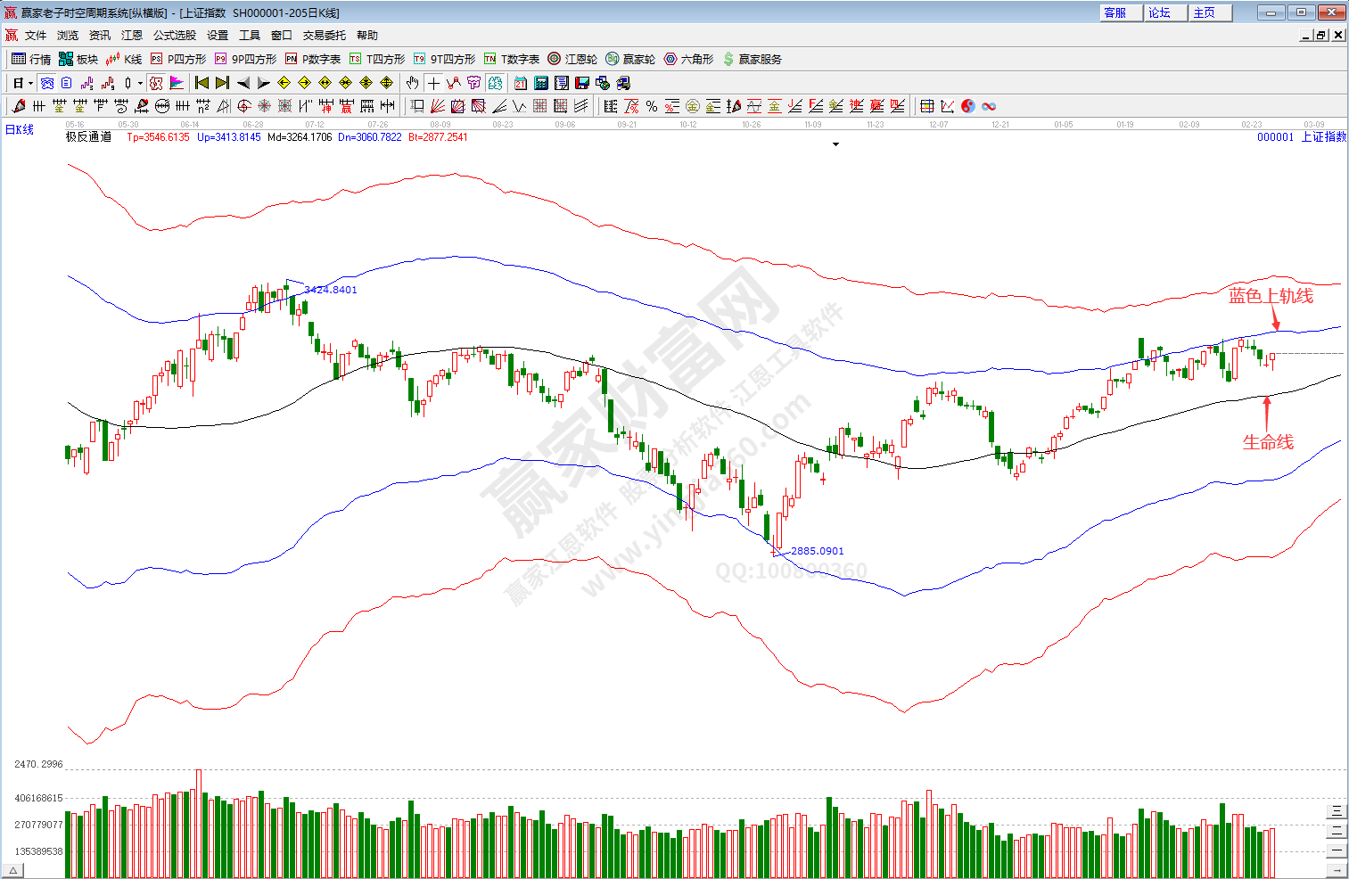This screenshot has height=879, width=1349.
Task: Click the calendar date icon
Action: [x=520, y=83]
